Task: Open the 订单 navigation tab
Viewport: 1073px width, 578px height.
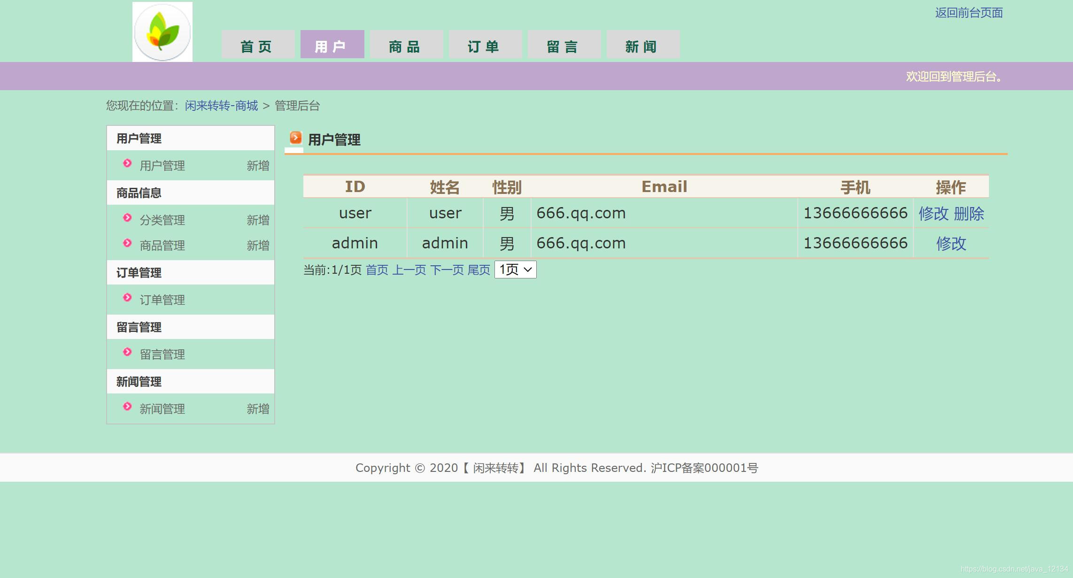Action: tap(485, 46)
